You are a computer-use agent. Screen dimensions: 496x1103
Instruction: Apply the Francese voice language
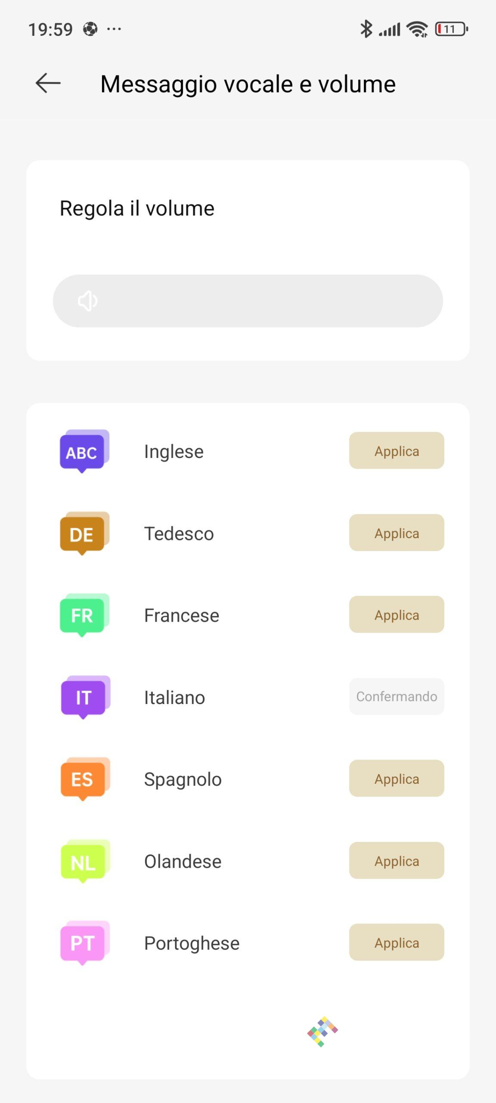pyautogui.click(x=396, y=614)
